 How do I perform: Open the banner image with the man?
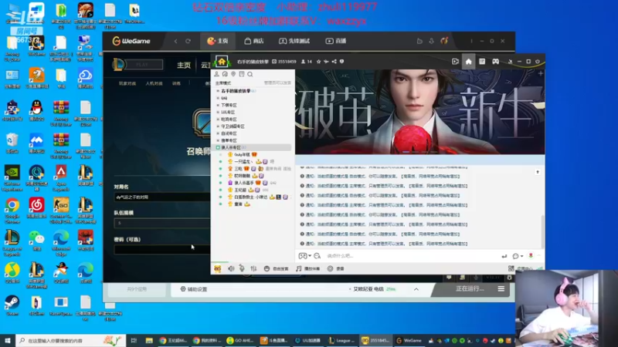click(419, 112)
